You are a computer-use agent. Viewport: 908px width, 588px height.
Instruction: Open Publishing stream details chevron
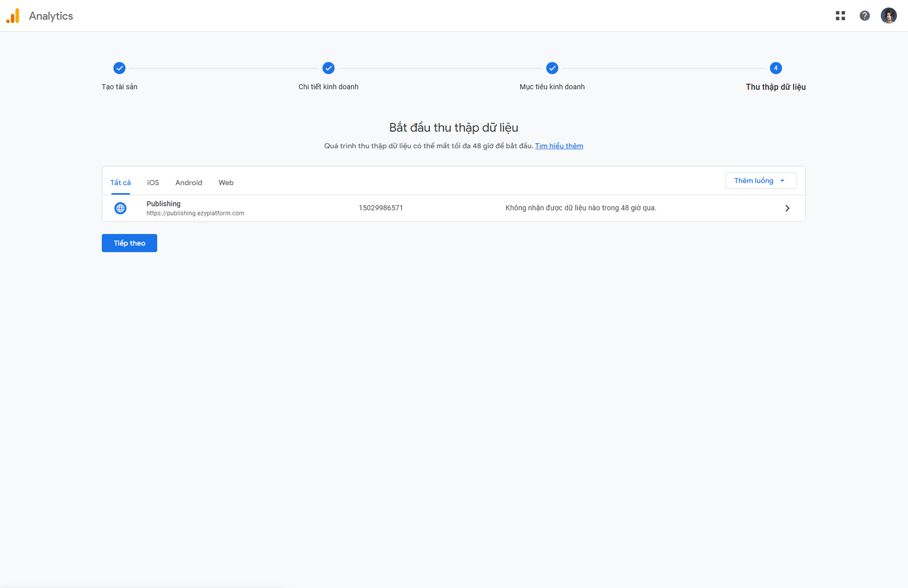(x=787, y=208)
